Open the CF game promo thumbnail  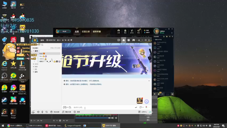point(140,101)
